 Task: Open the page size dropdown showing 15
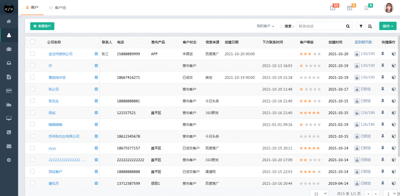click(319, 193)
